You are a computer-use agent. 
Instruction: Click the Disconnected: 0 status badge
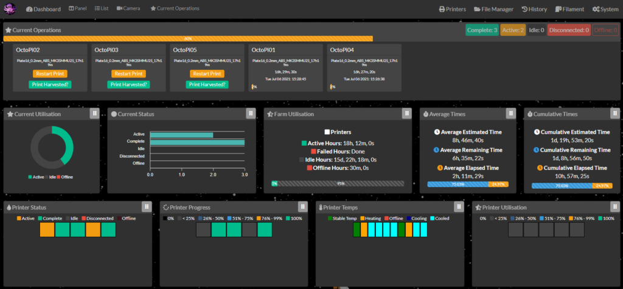coord(569,30)
